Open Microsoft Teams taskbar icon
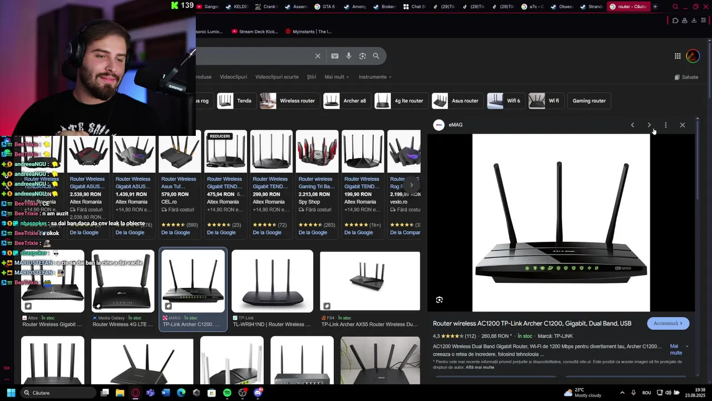Viewport: 712px width, 401px height. (150, 393)
